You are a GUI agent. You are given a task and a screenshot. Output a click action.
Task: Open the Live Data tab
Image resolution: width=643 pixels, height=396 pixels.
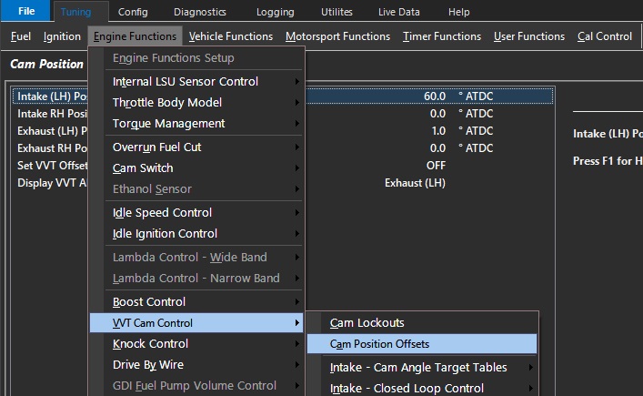click(398, 12)
